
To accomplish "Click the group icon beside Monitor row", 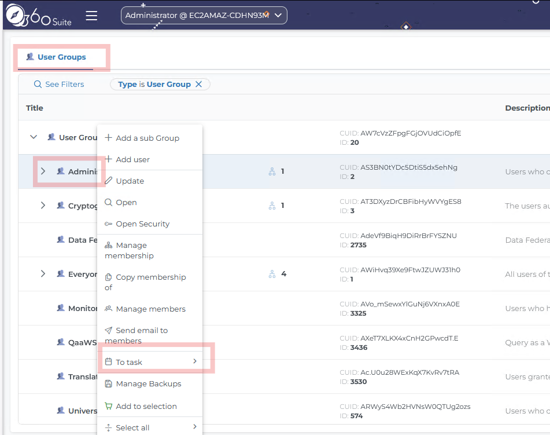I will (61, 308).
